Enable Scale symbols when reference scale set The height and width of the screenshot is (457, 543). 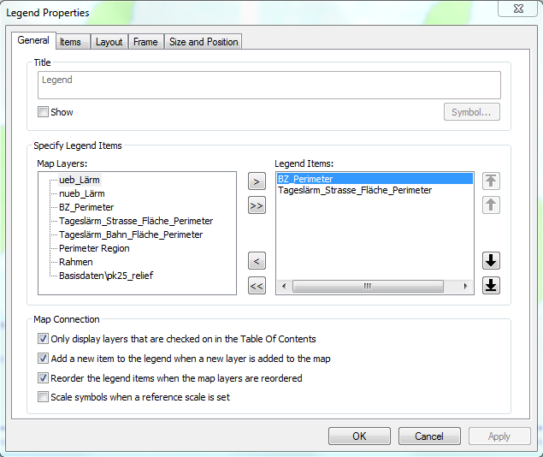(x=44, y=397)
